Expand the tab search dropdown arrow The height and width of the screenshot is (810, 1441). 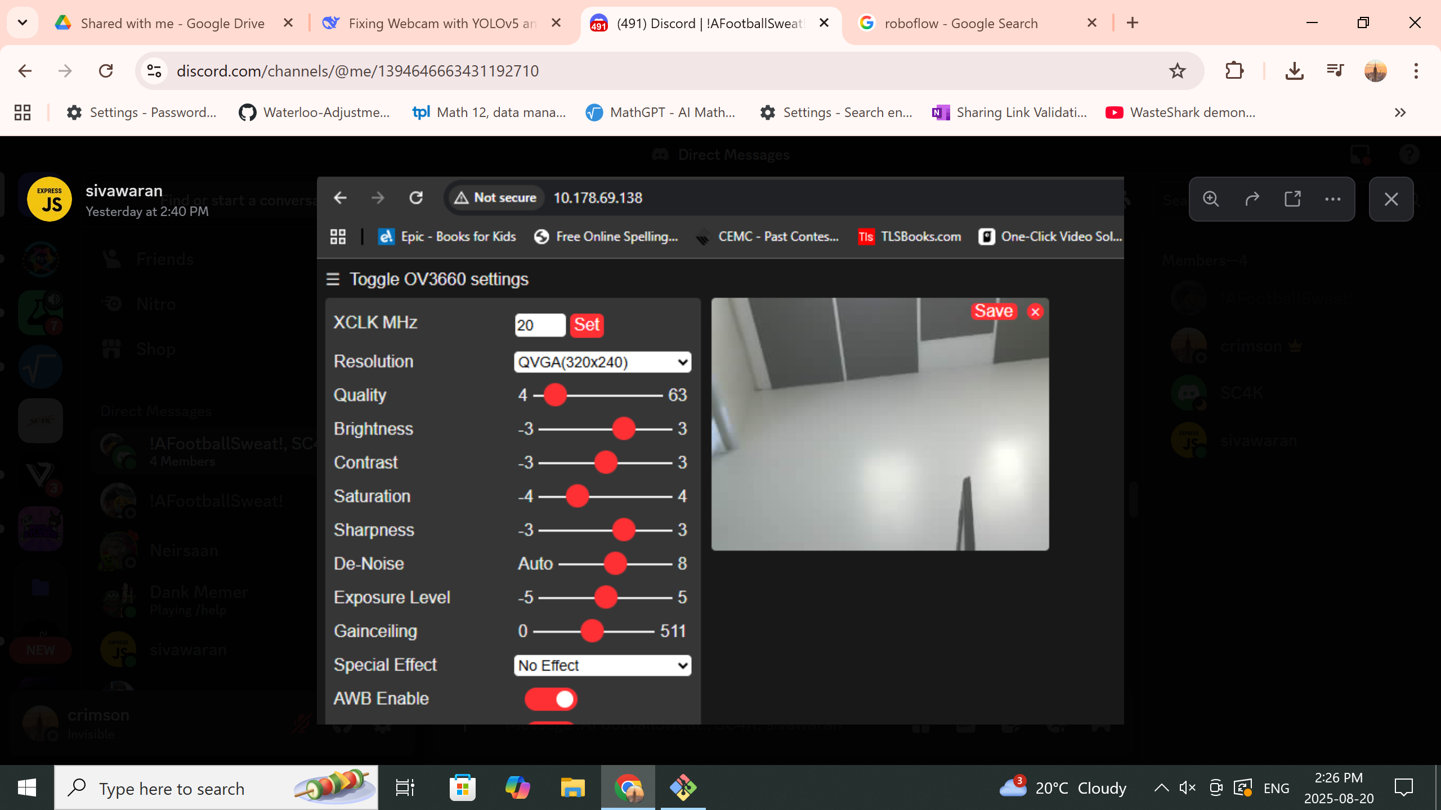(23, 23)
